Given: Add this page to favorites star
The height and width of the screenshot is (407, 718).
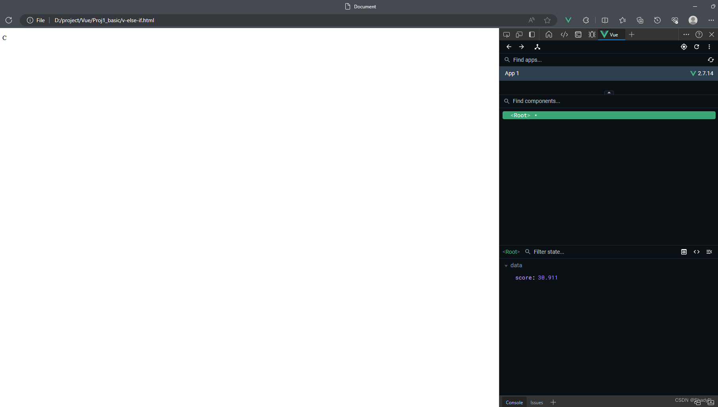Looking at the screenshot, I should pos(547,20).
